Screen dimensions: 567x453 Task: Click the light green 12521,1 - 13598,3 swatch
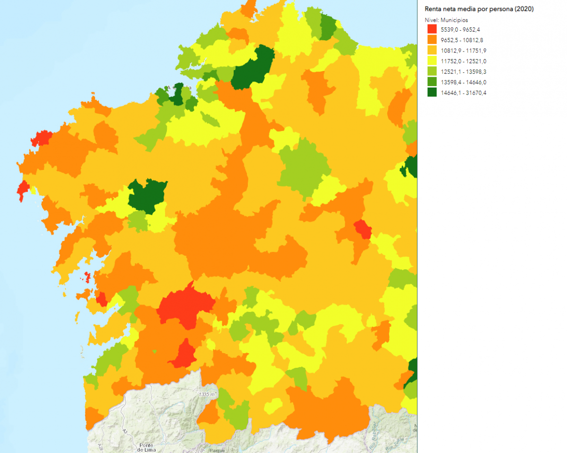pos(430,71)
